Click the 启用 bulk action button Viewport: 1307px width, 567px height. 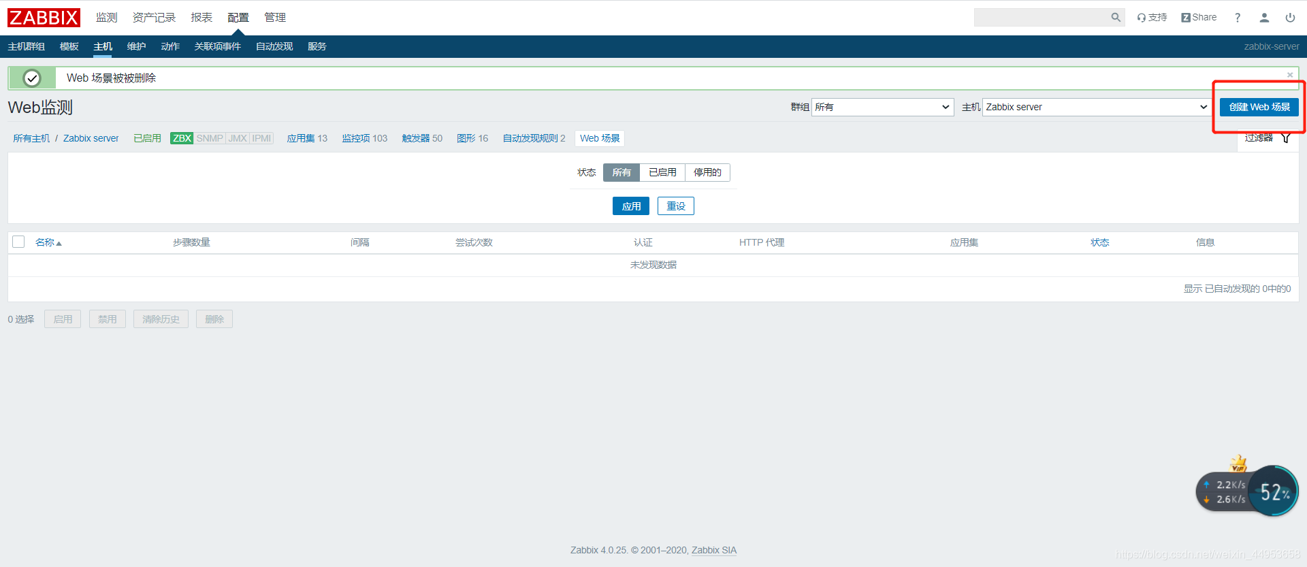pyautogui.click(x=63, y=319)
